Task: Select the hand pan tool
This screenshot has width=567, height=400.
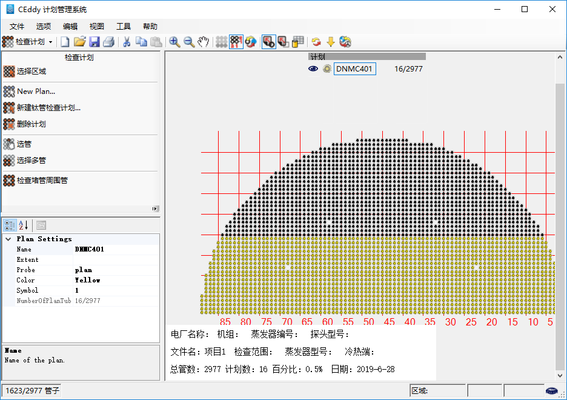Action: point(204,42)
